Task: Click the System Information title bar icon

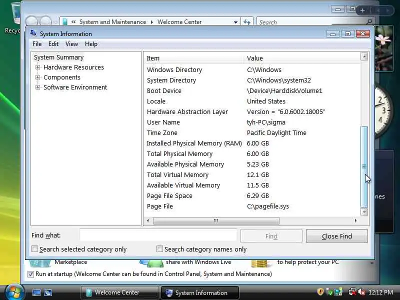Action: click(x=33, y=33)
